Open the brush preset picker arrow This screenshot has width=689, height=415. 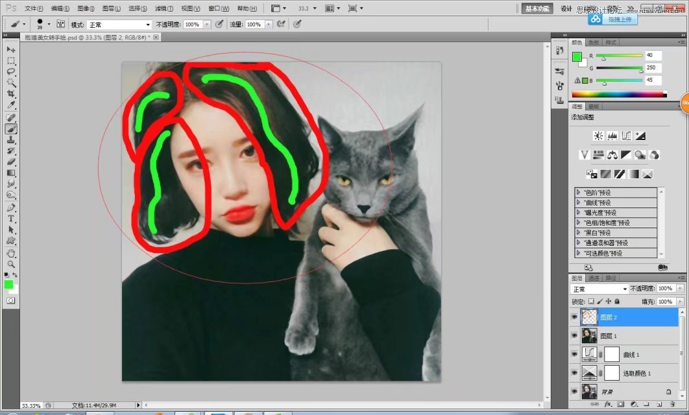[x=49, y=24]
